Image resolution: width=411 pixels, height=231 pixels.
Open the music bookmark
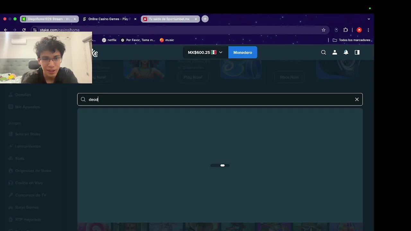coord(167,40)
